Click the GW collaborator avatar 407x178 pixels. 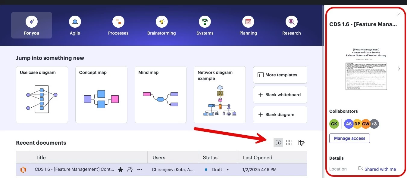click(x=366, y=124)
